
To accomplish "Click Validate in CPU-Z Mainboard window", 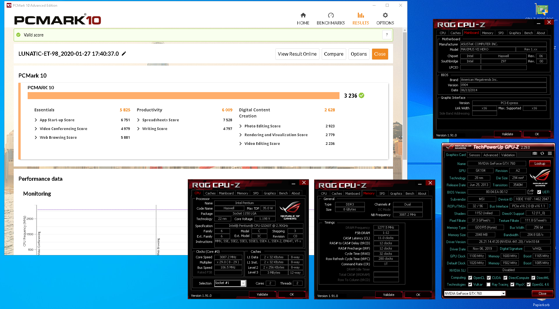I will 507,134.
